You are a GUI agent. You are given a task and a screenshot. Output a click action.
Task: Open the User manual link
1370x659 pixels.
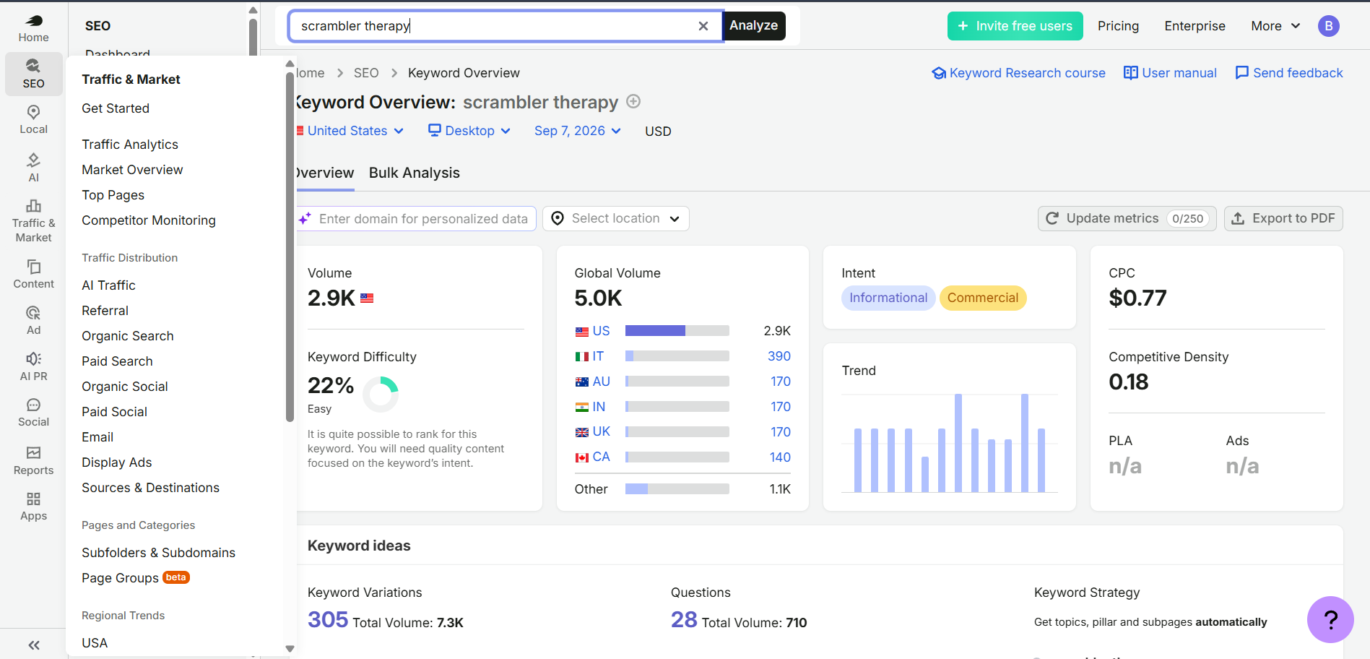[1170, 73]
